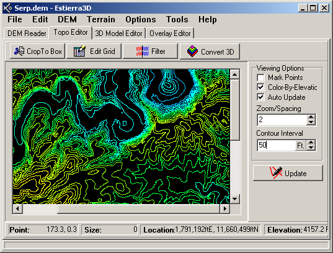
Task: Lower the Contour Interval with the down arrow
Action: (311, 148)
